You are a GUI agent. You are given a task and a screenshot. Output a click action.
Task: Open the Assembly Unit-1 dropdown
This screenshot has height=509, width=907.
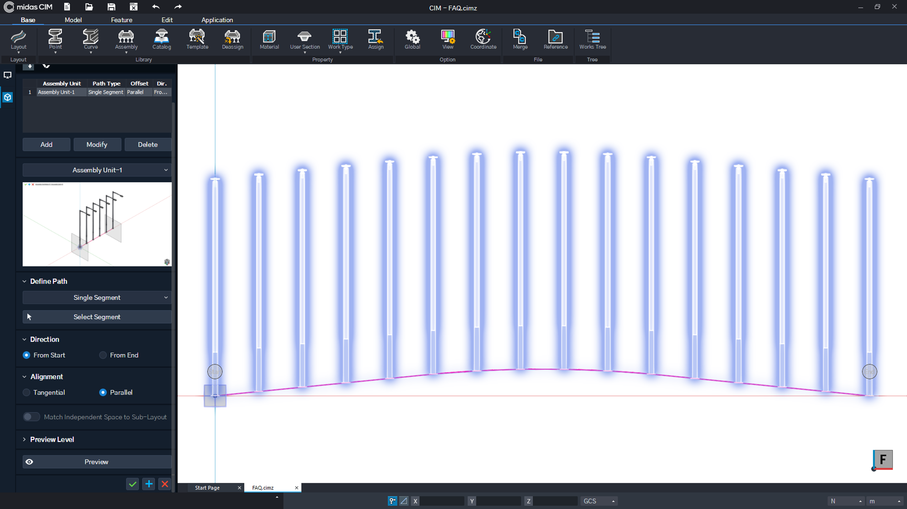pyautogui.click(x=97, y=170)
